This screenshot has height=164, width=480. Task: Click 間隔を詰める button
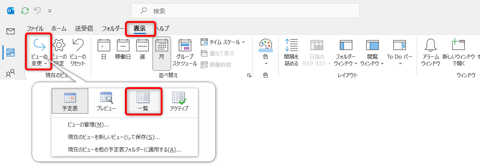click(x=291, y=52)
